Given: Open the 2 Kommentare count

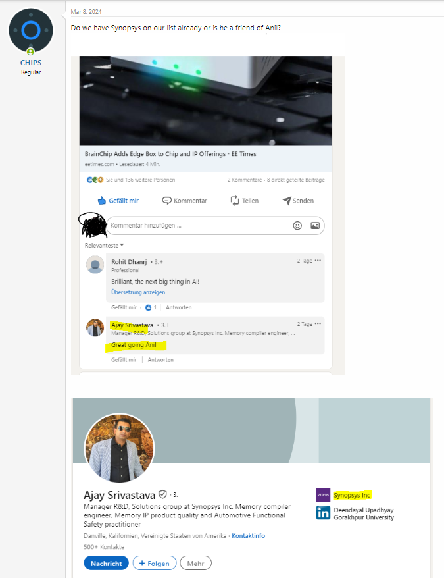Looking at the screenshot, I should (245, 180).
